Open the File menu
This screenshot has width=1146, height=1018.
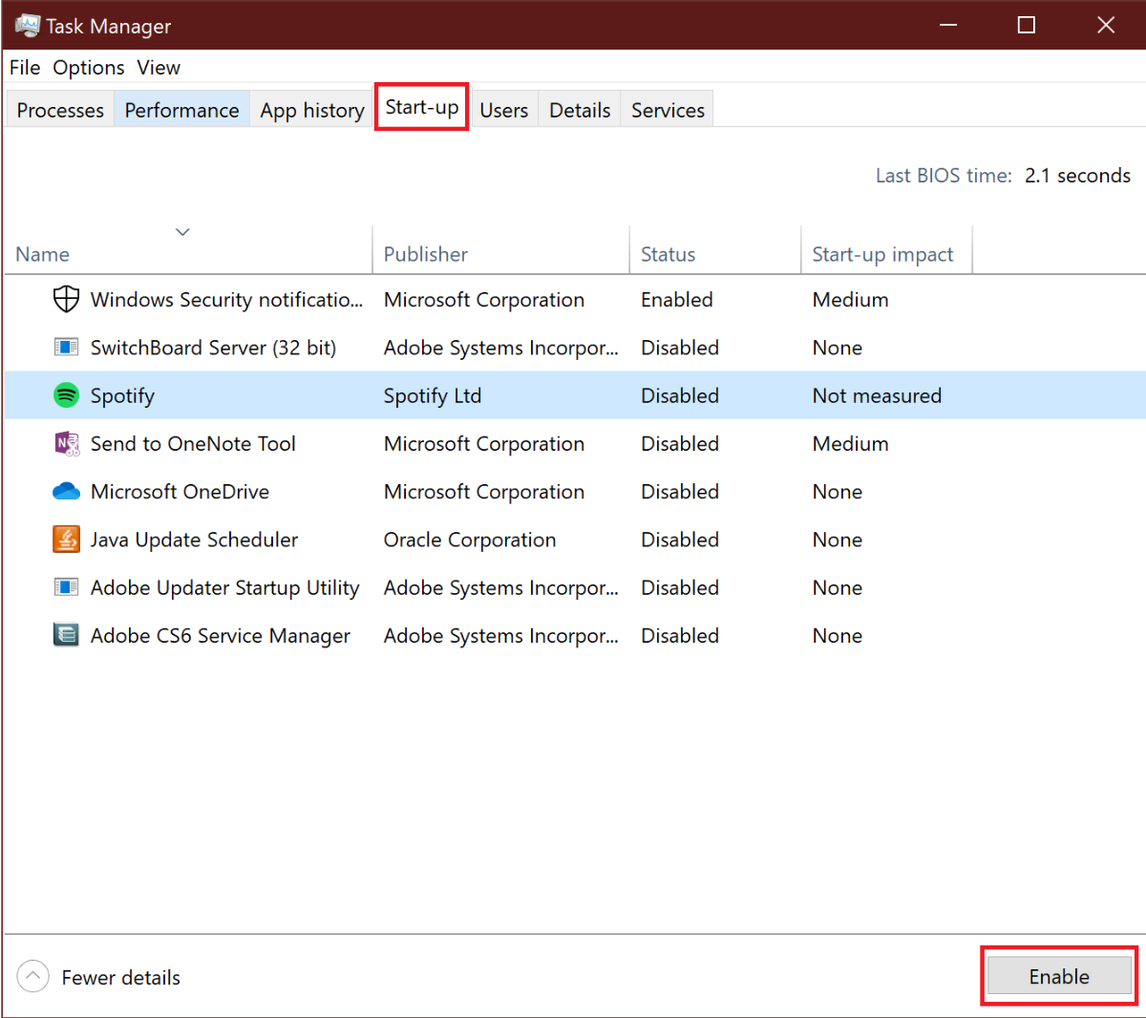click(25, 68)
